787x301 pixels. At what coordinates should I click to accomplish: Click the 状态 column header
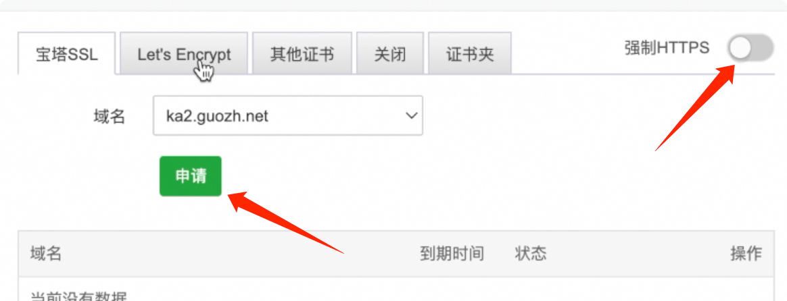[531, 254]
